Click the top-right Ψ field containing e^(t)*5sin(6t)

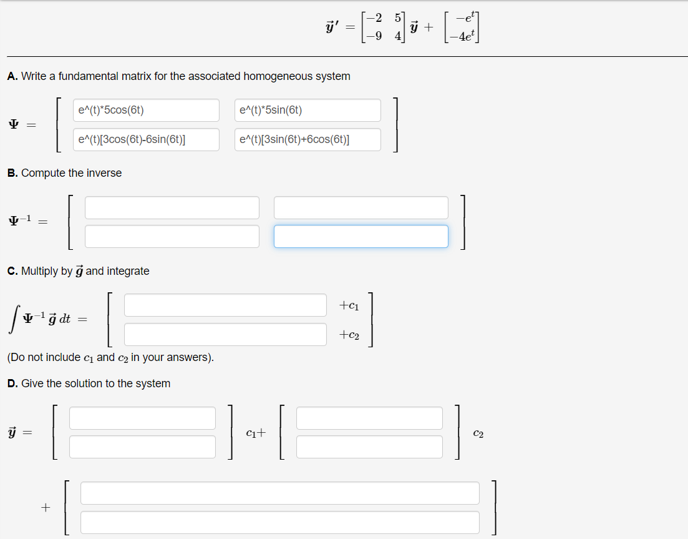pos(308,111)
